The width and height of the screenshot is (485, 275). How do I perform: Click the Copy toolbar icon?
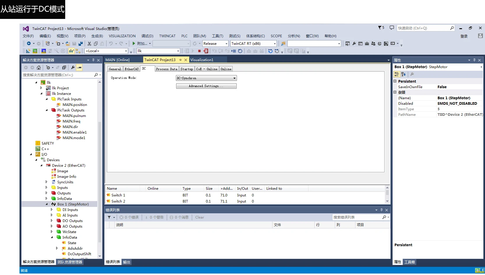96,44
